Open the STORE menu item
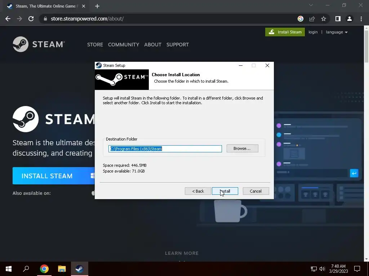The height and width of the screenshot is (276, 369). pyautogui.click(x=95, y=45)
